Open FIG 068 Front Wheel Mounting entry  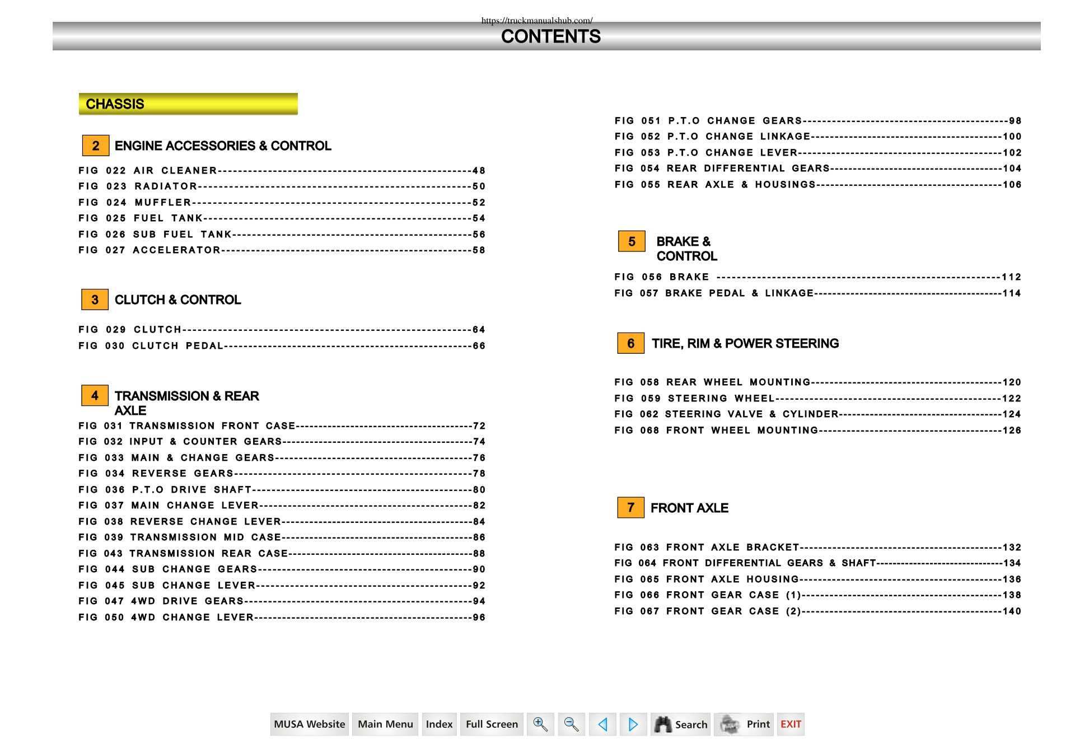(x=818, y=431)
